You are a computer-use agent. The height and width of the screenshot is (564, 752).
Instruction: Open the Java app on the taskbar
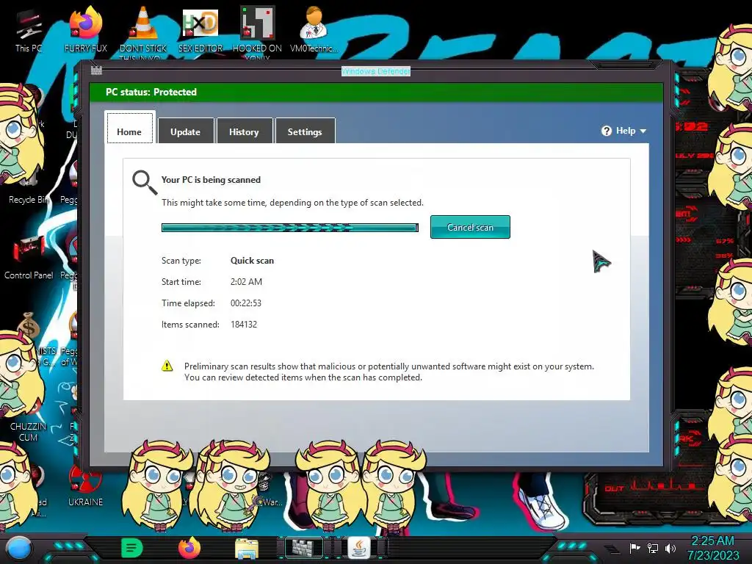point(359,548)
